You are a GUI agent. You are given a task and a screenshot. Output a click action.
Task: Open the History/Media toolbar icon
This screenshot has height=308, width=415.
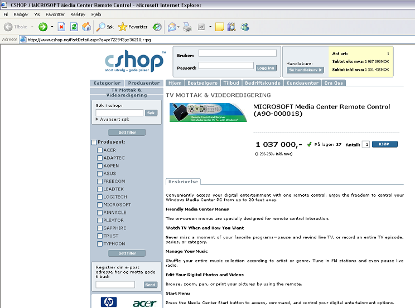click(x=157, y=27)
